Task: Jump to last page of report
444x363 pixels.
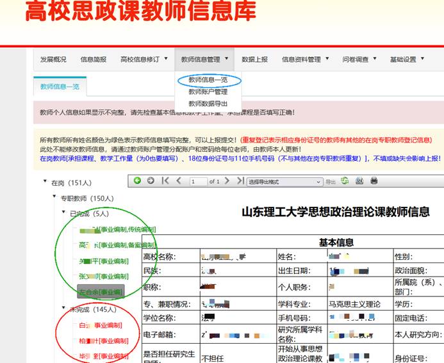Action: pos(241,181)
